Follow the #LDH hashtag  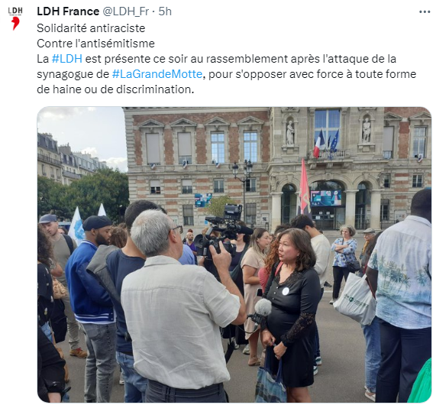67,59
